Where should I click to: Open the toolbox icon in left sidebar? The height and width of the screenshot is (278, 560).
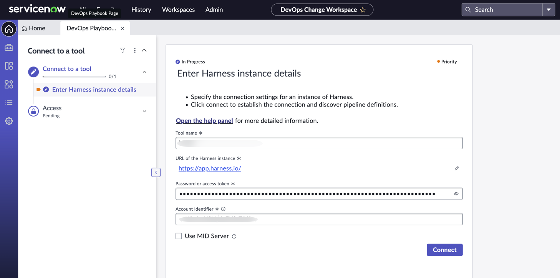(9, 47)
